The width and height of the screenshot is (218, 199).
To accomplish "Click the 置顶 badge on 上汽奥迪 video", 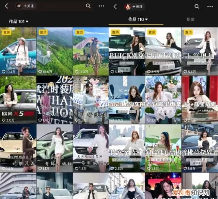I will click(188, 32).
